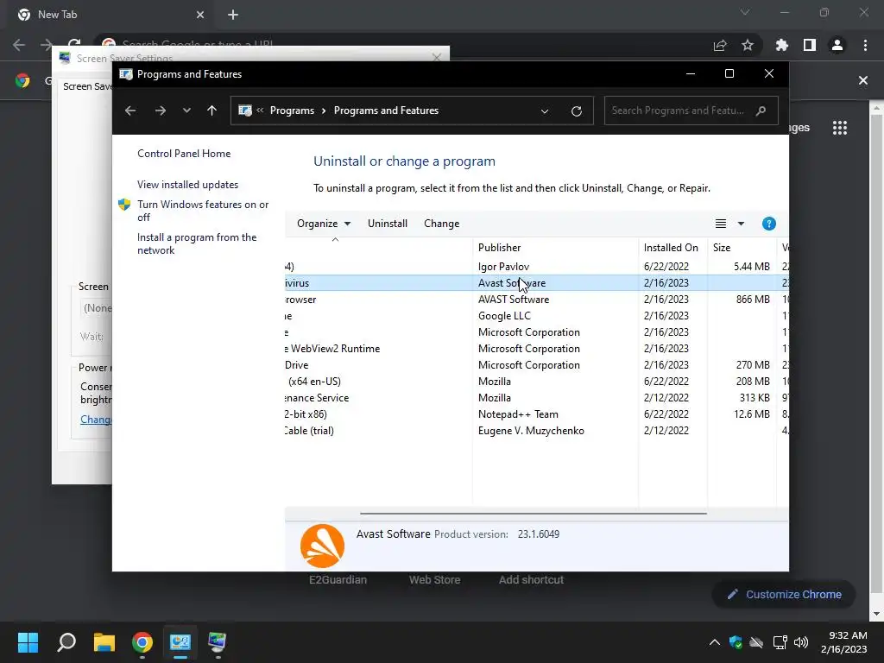The height and width of the screenshot is (663, 884).
Task: Switch to Control Panel taskbar icon
Action: [180, 642]
